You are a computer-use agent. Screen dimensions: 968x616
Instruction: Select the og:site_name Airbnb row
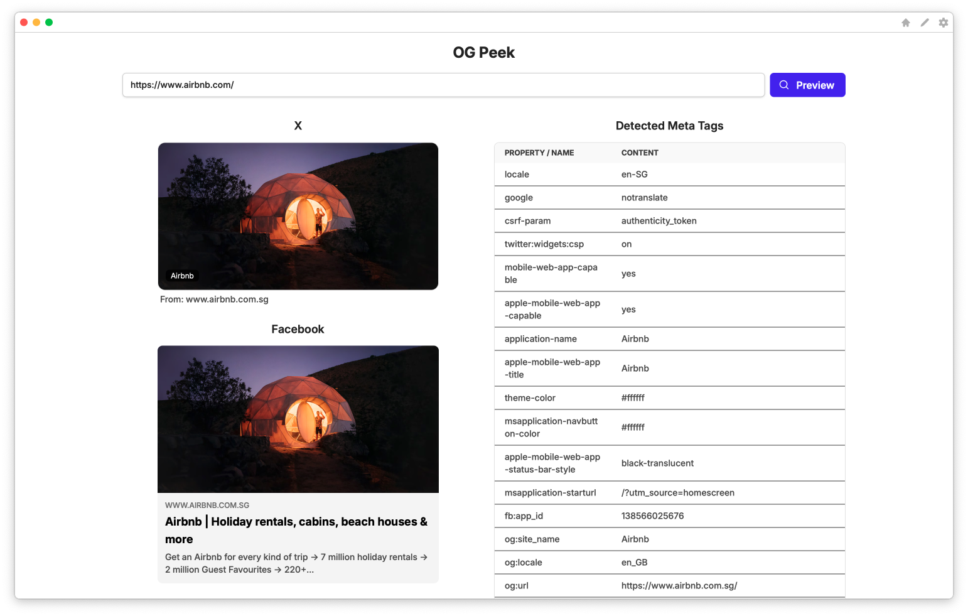[x=670, y=539]
